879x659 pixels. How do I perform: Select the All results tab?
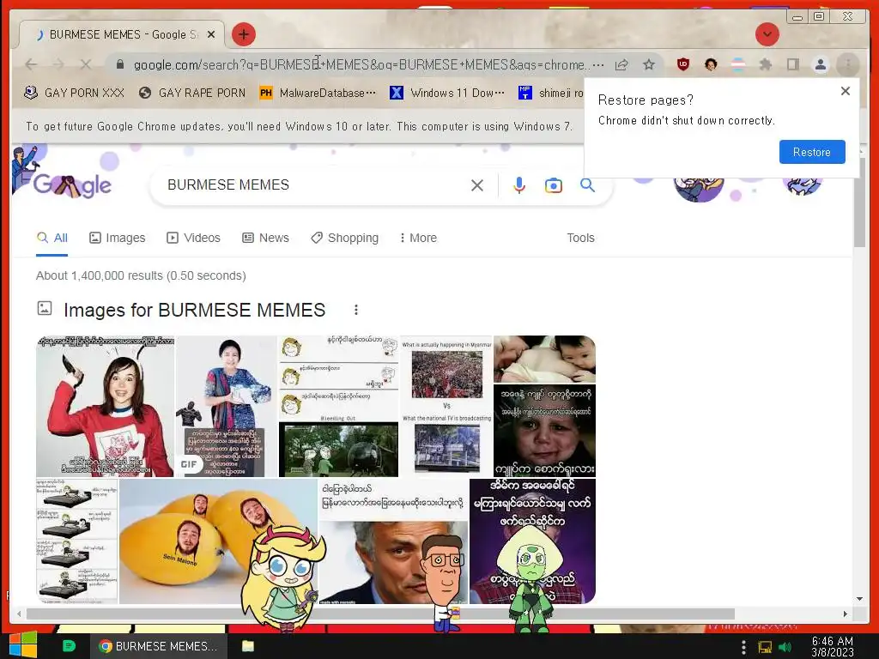[52, 239]
